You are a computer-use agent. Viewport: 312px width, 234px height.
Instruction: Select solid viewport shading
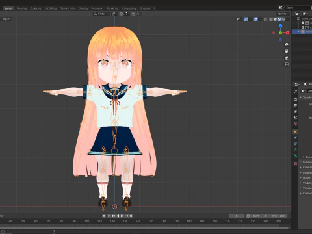pyautogui.click(x=275, y=19)
